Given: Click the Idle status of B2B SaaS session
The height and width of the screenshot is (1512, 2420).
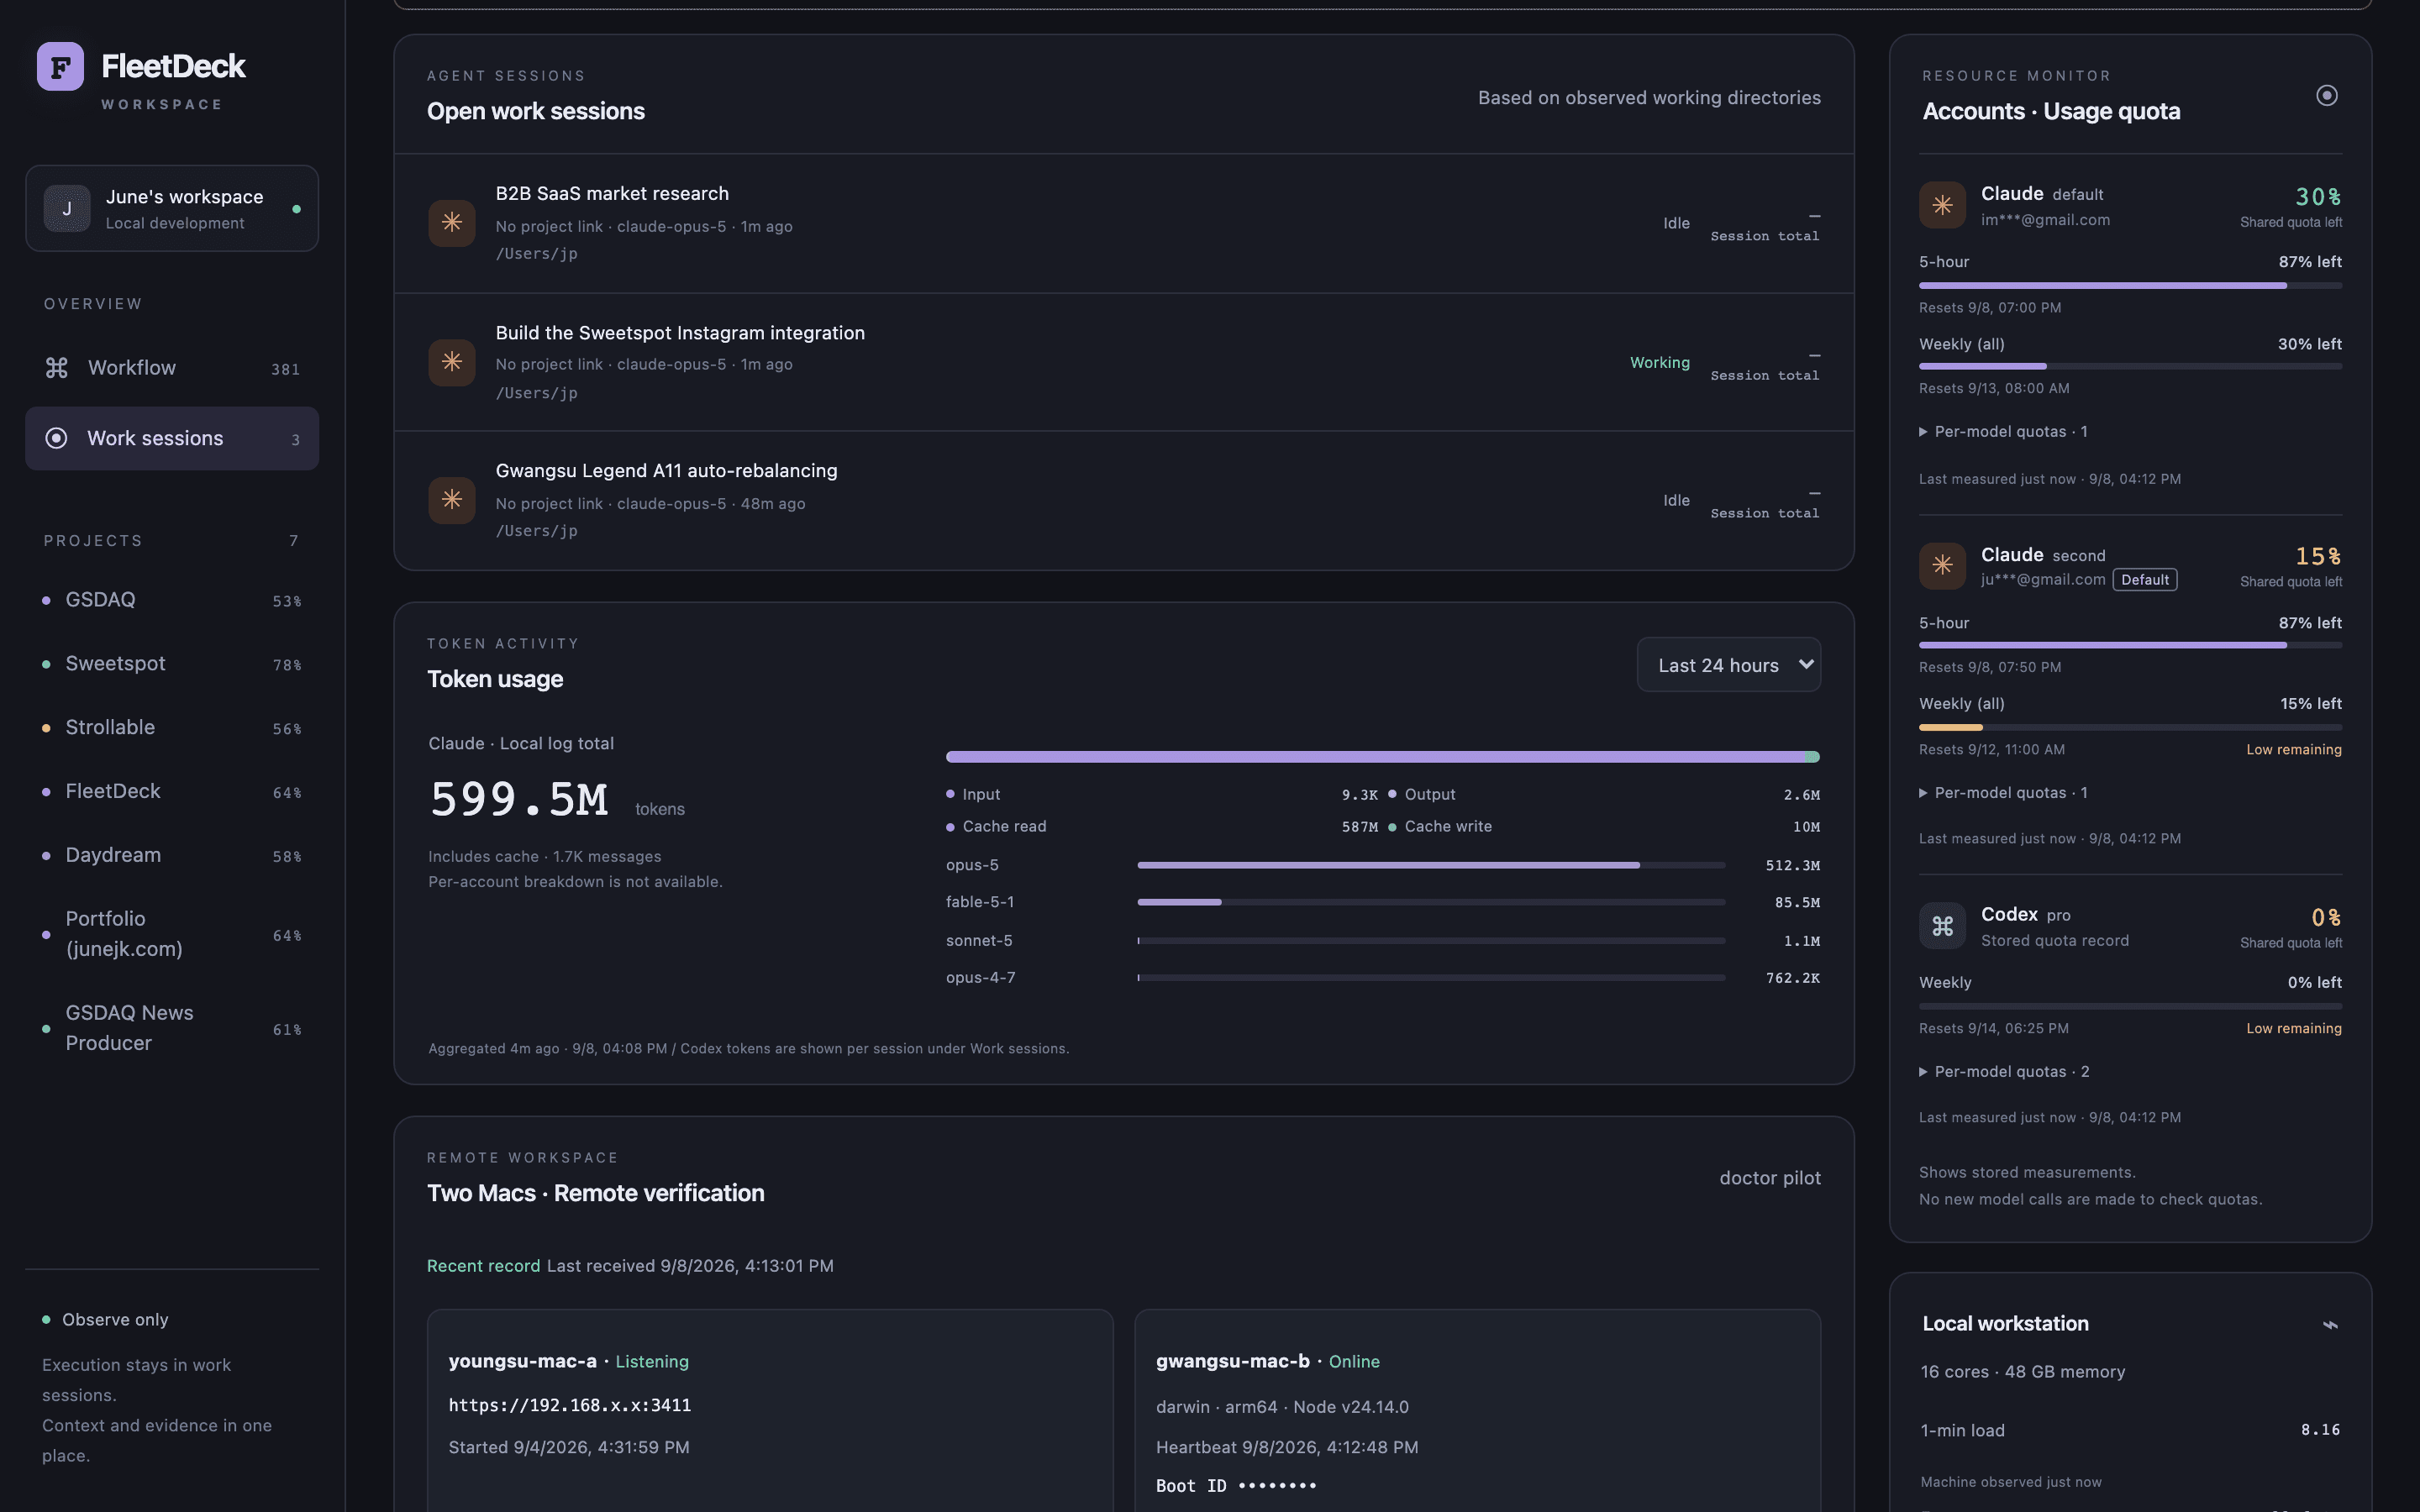Looking at the screenshot, I should (1677, 223).
